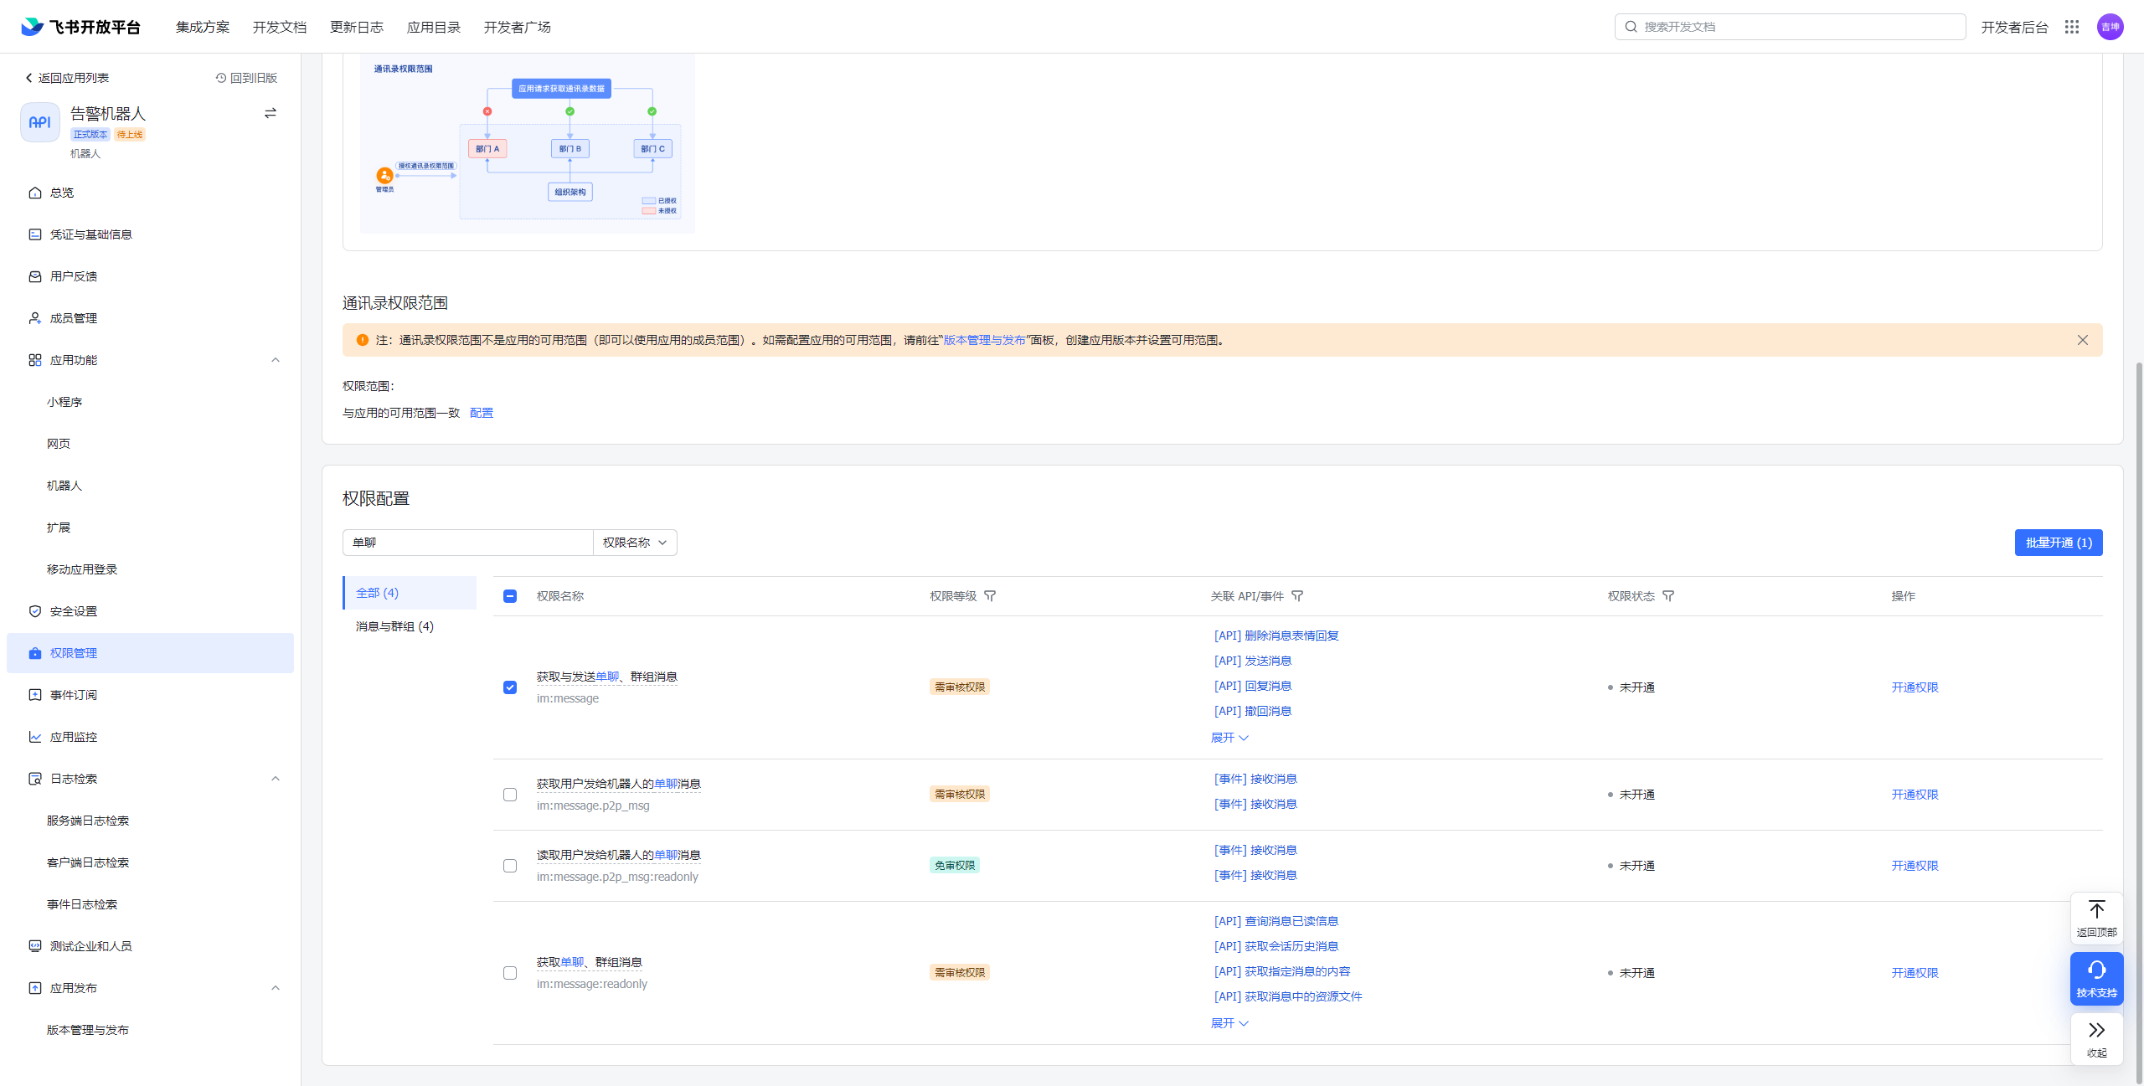Image resolution: width=2144 pixels, height=1086 pixels.
Task: Collapse the 日志检索 section
Action: pyautogui.click(x=276, y=779)
